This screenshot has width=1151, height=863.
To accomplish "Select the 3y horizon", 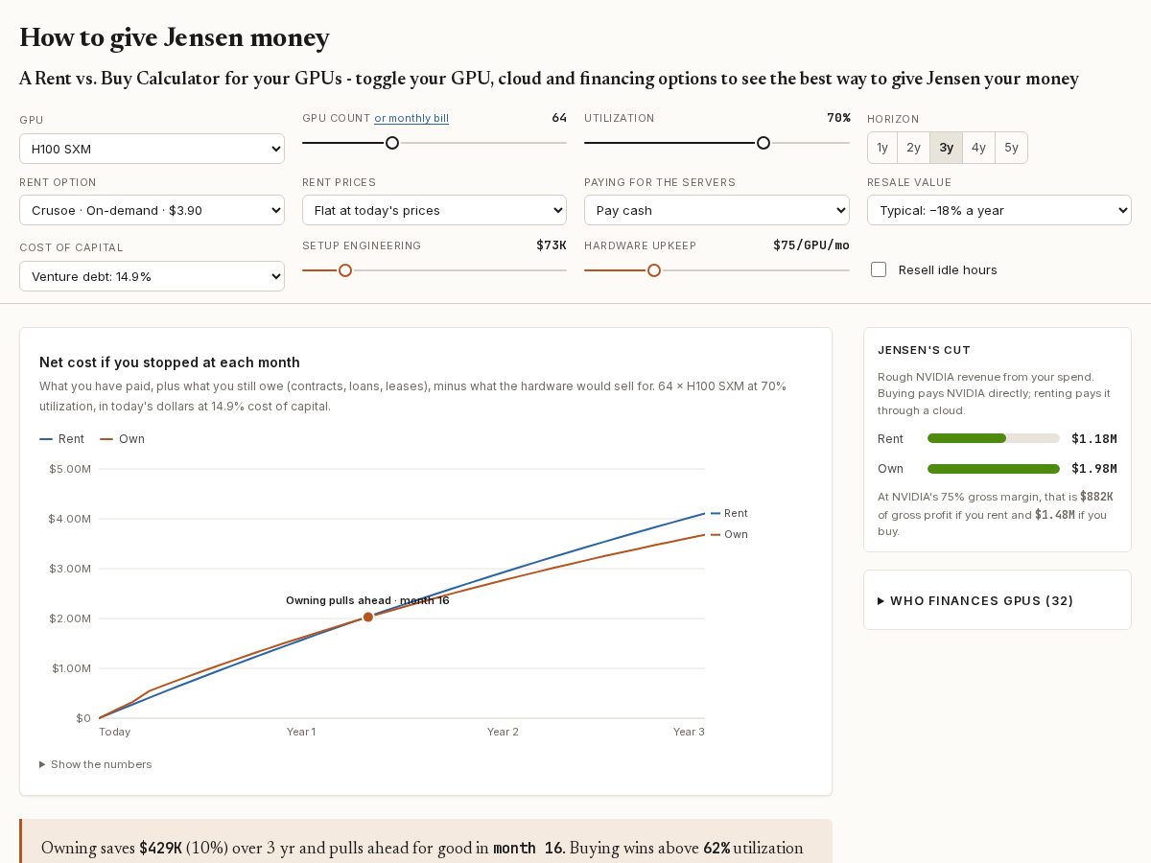I will point(947,148).
